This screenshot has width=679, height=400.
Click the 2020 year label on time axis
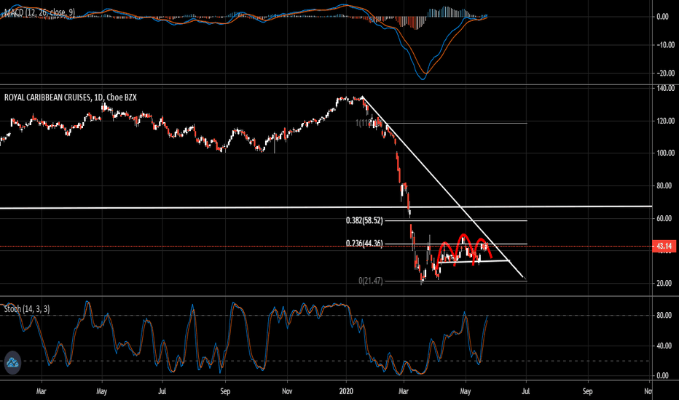tap(347, 391)
